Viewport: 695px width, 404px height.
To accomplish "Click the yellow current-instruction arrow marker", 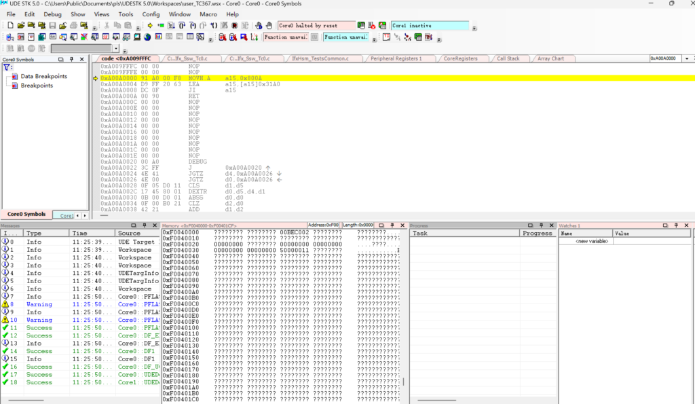I will tap(96, 79).
